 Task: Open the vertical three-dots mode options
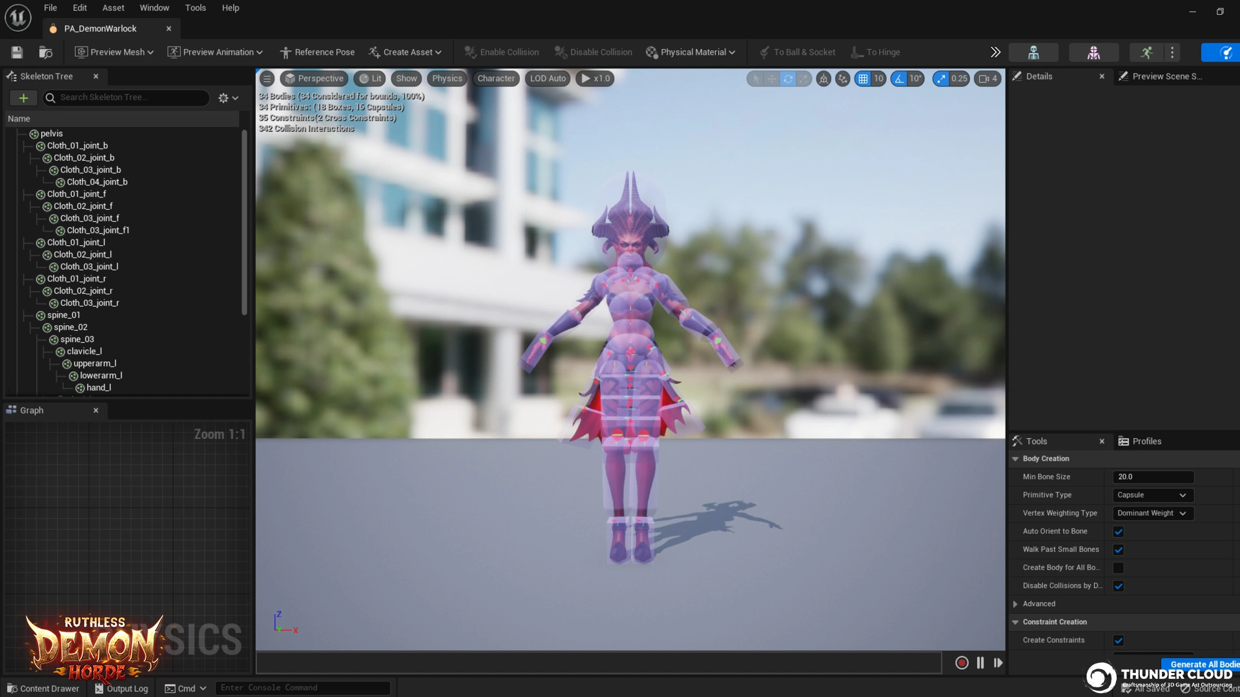click(1172, 52)
